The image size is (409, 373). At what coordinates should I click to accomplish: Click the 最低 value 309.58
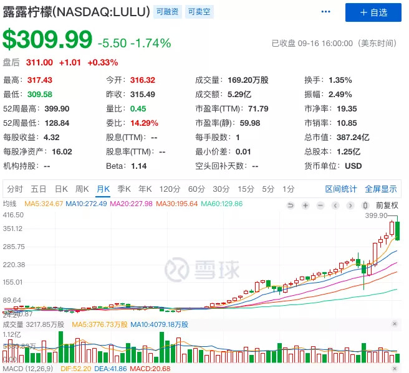tap(40, 94)
